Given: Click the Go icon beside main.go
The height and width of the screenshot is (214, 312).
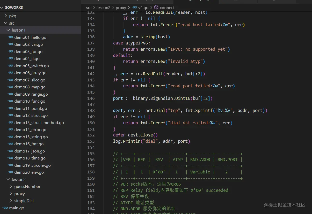Looking at the screenshot, I should click(x=5, y=208).
